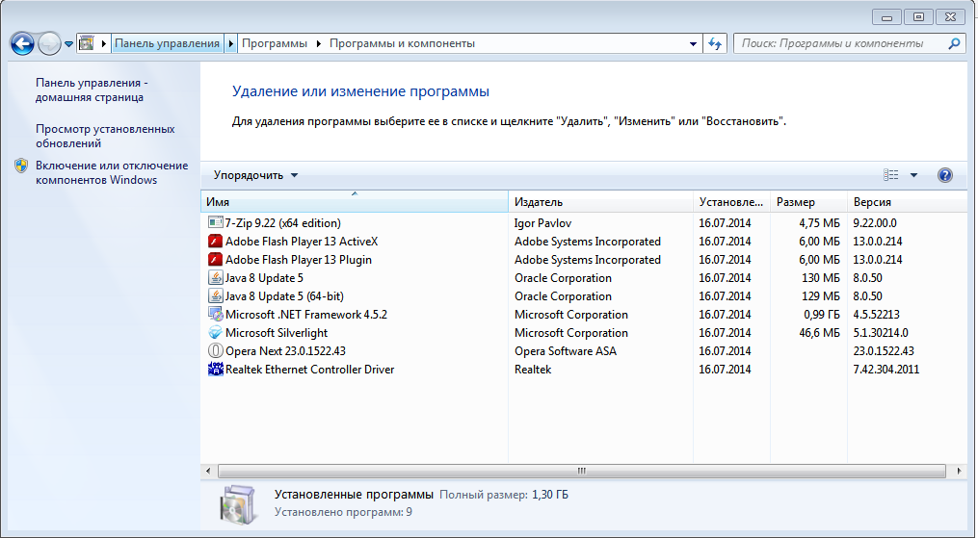This screenshot has width=978, height=538.
Task: Select Microsoft .NET Framework 4.5.2 name
Action: point(306,315)
